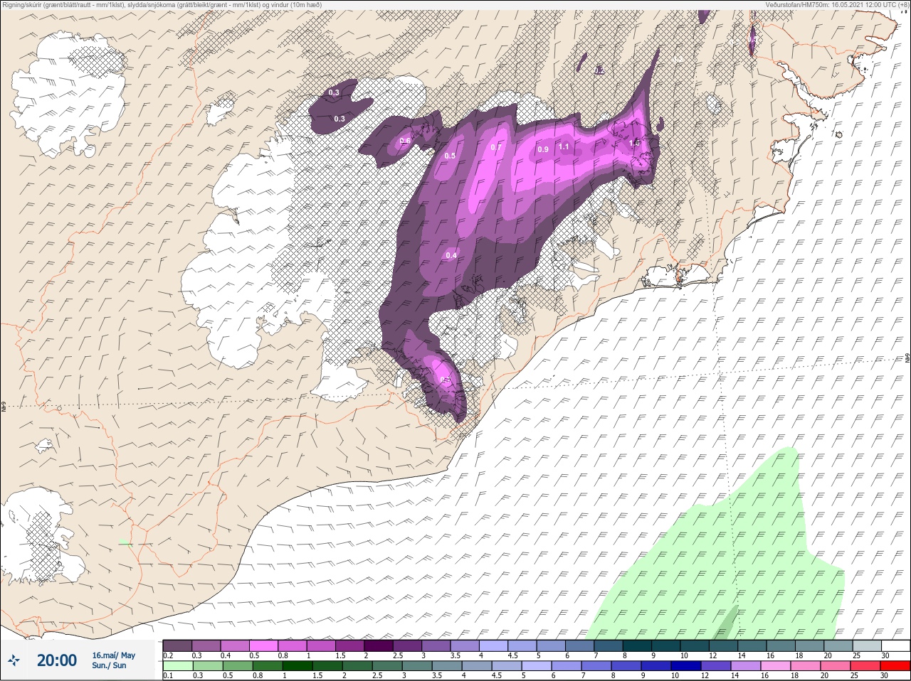
Task: Click the 1.5 snowfall value on the map
Action: (x=636, y=143)
